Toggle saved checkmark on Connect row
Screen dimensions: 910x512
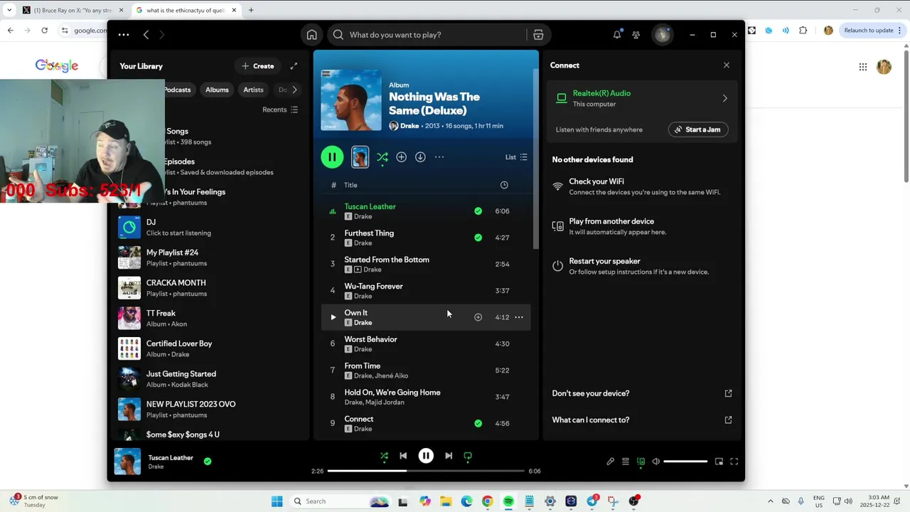point(478,423)
